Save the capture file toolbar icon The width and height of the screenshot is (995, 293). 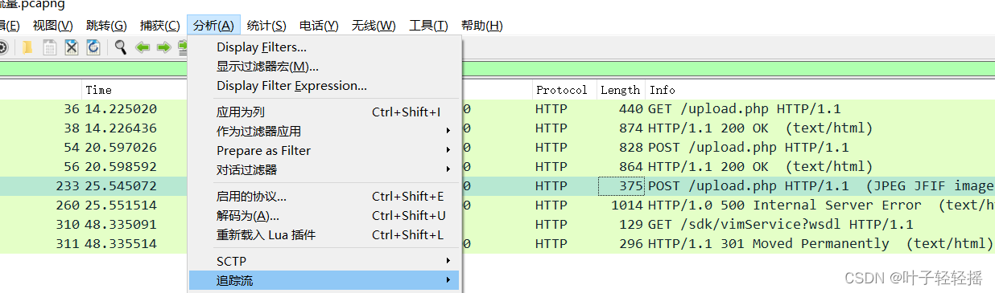[50, 47]
